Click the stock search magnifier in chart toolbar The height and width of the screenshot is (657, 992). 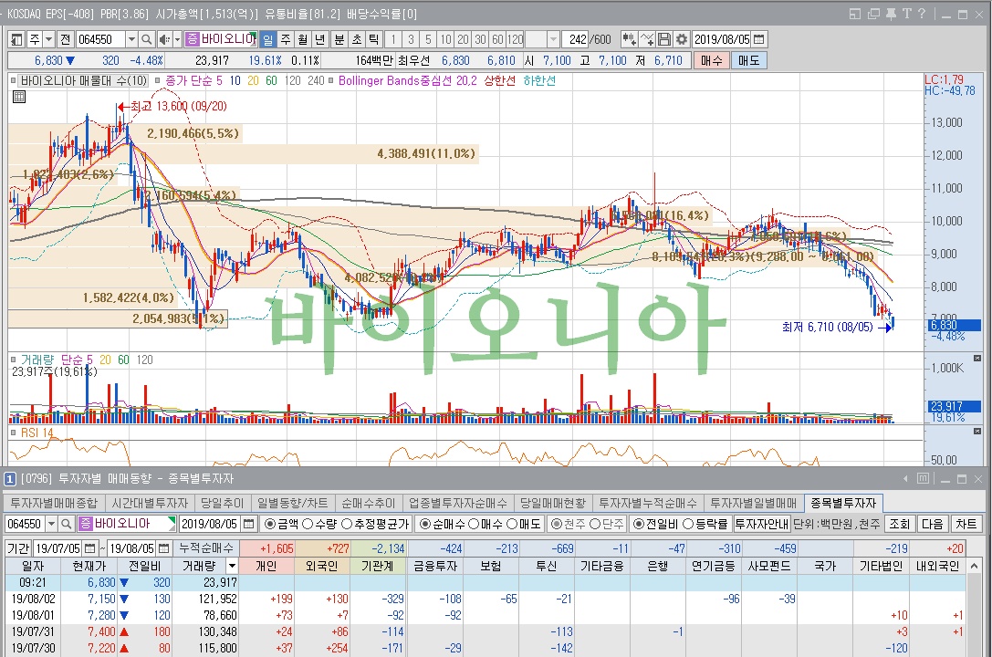[147, 39]
